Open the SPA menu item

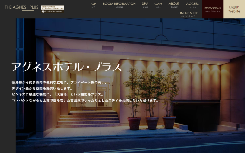145,5
